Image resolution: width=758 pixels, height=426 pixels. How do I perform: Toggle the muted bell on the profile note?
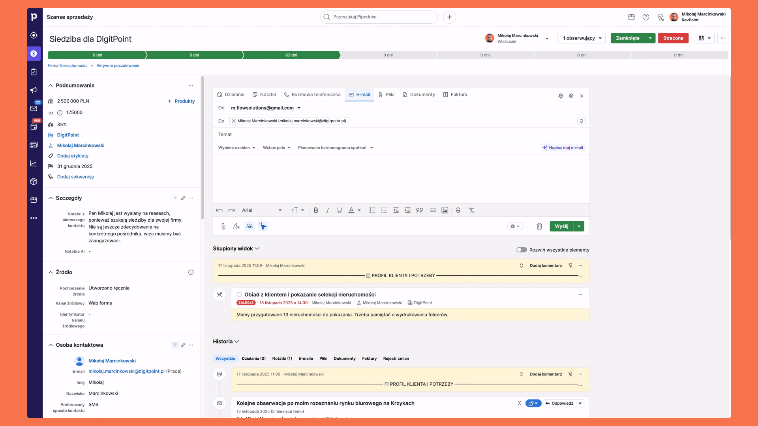570,265
